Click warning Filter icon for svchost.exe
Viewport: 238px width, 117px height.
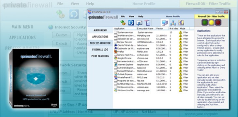(x=181, y=55)
